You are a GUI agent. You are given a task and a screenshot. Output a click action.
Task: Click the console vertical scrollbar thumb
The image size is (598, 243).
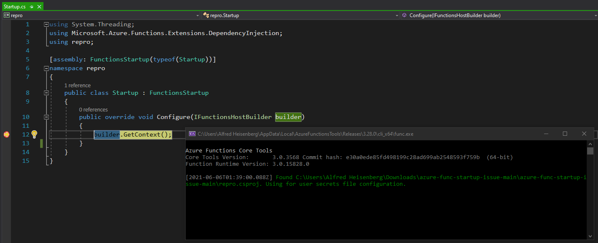tap(590, 151)
